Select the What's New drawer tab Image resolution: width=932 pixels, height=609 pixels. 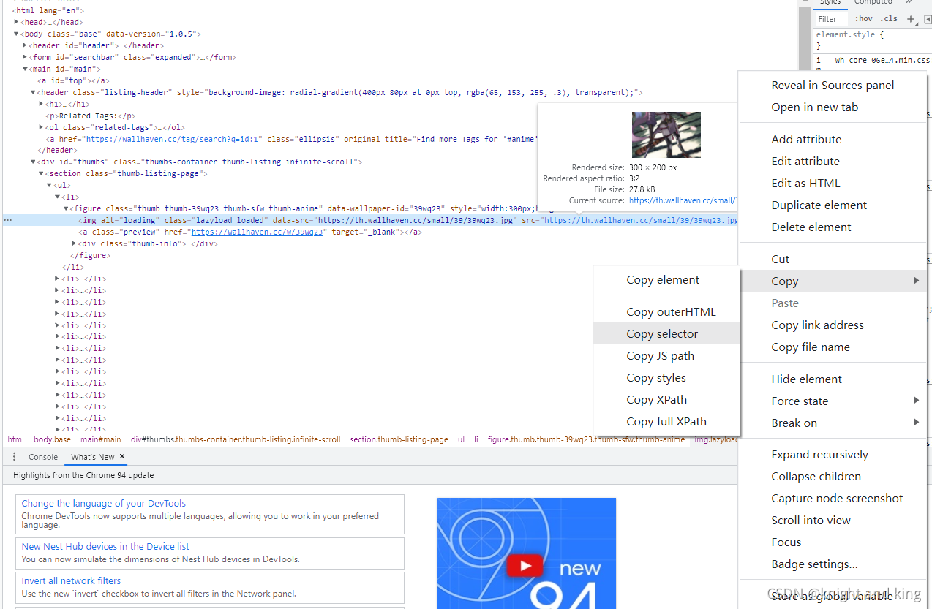pos(92,457)
